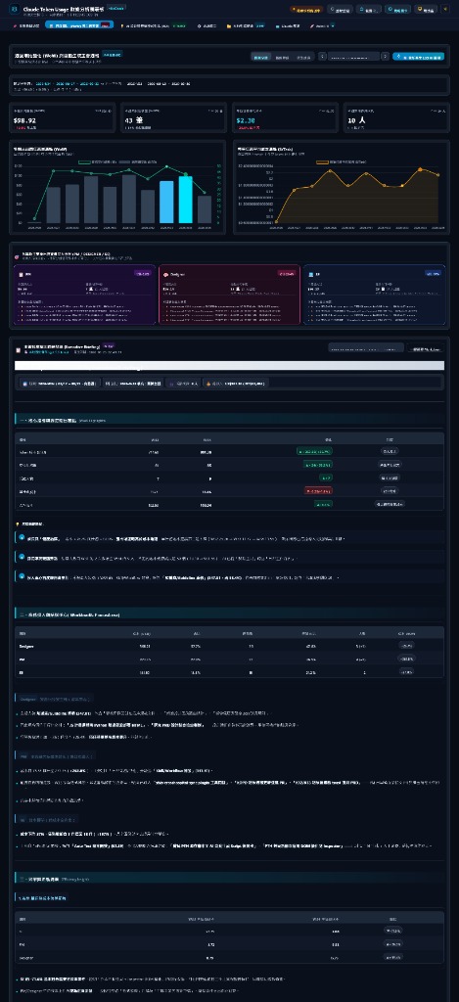Viewport: 459px width, 1002px height.
Task: Click the monitor icon on the blue team card
Action: click(310, 274)
